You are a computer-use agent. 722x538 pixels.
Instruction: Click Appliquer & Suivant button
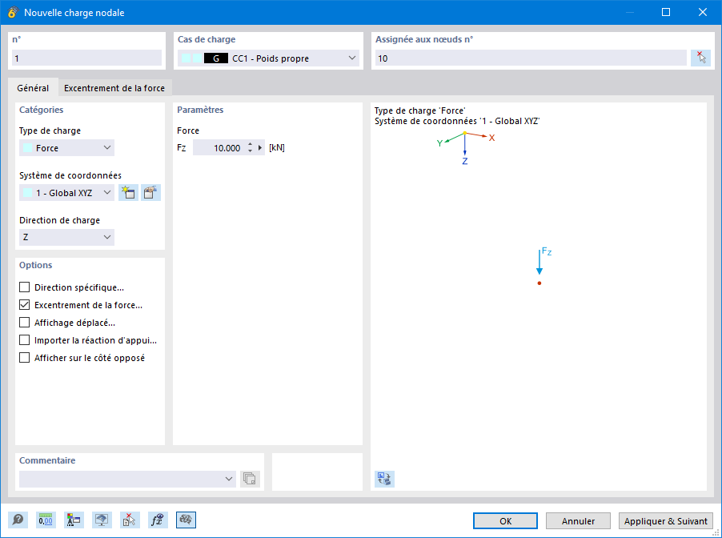[x=665, y=521]
